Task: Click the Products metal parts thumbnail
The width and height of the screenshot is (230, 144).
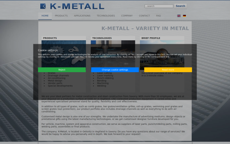Action: [x=64, y=54]
